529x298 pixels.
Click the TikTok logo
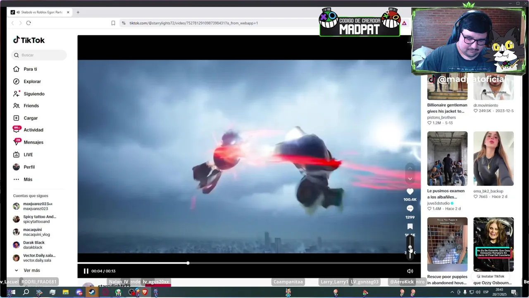(x=29, y=40)
